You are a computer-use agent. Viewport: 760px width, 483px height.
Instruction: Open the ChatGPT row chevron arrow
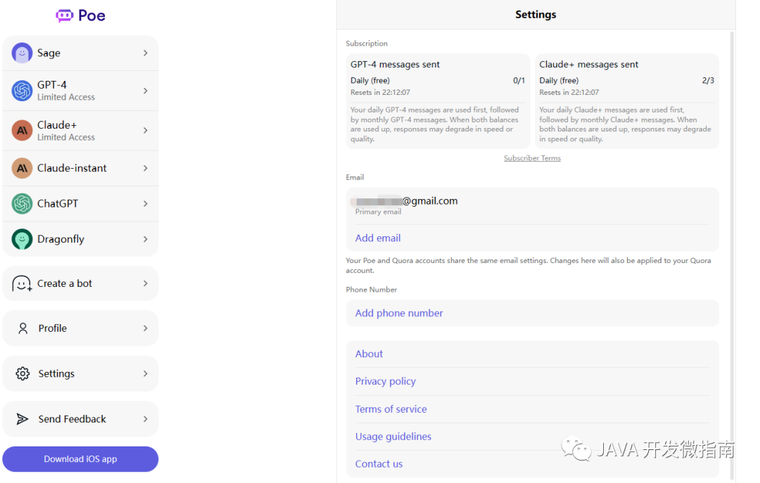coord(146,204)
